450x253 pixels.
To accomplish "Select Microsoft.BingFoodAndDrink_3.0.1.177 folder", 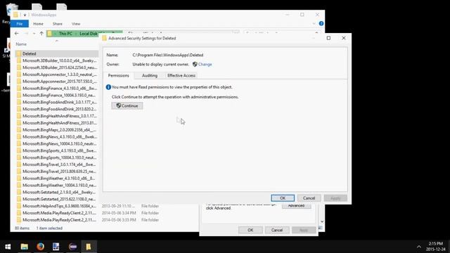I will pyautogui.click(x=57, y=102).
